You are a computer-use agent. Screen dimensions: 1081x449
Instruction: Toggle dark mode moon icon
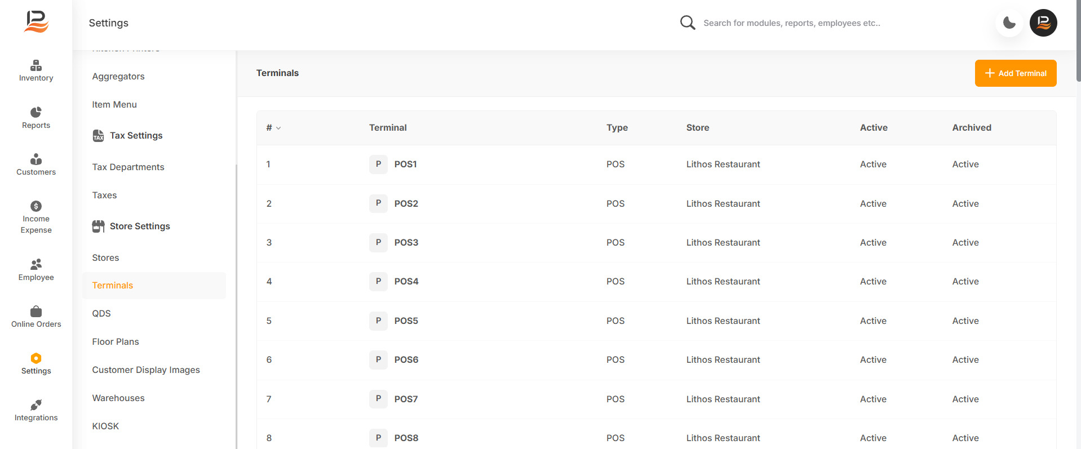pyautogui.click(x=1009, y=23)
